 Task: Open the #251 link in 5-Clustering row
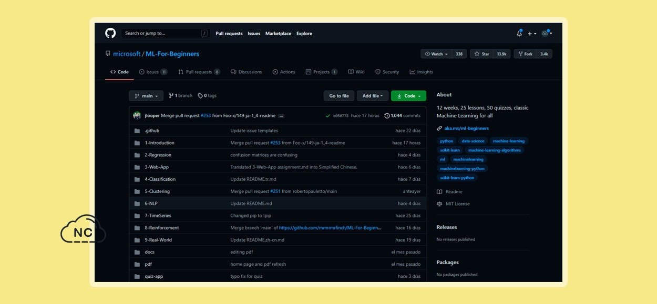tap(275, 191)
